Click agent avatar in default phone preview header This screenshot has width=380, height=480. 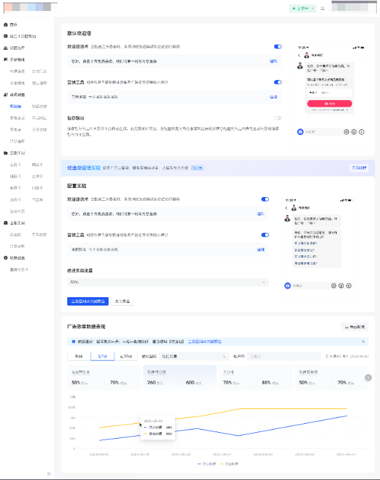point(306,55)
